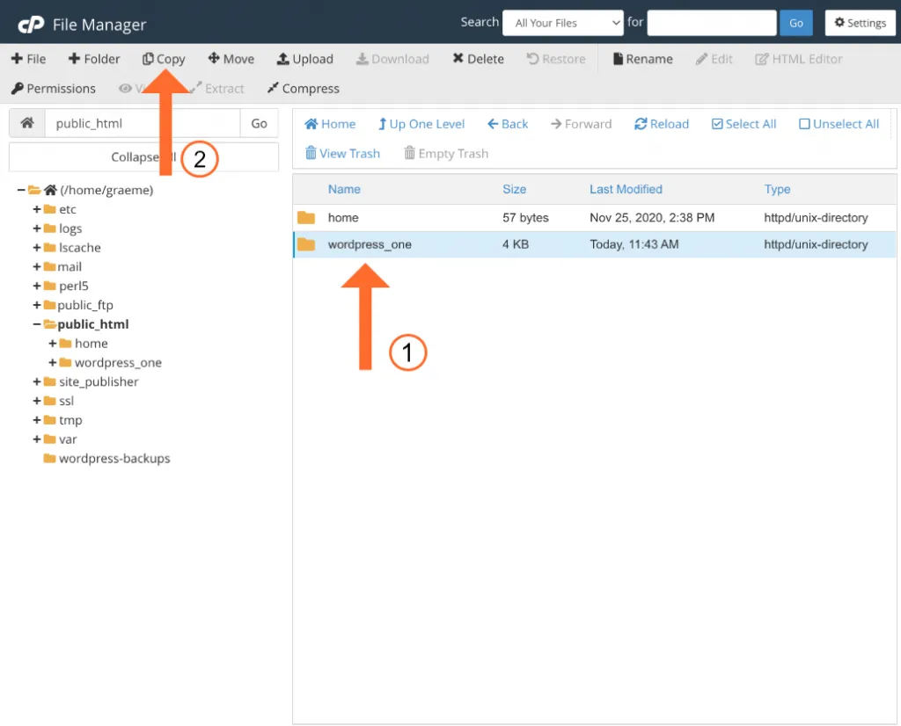Click Empty Trash

click(x=446, y=153)
